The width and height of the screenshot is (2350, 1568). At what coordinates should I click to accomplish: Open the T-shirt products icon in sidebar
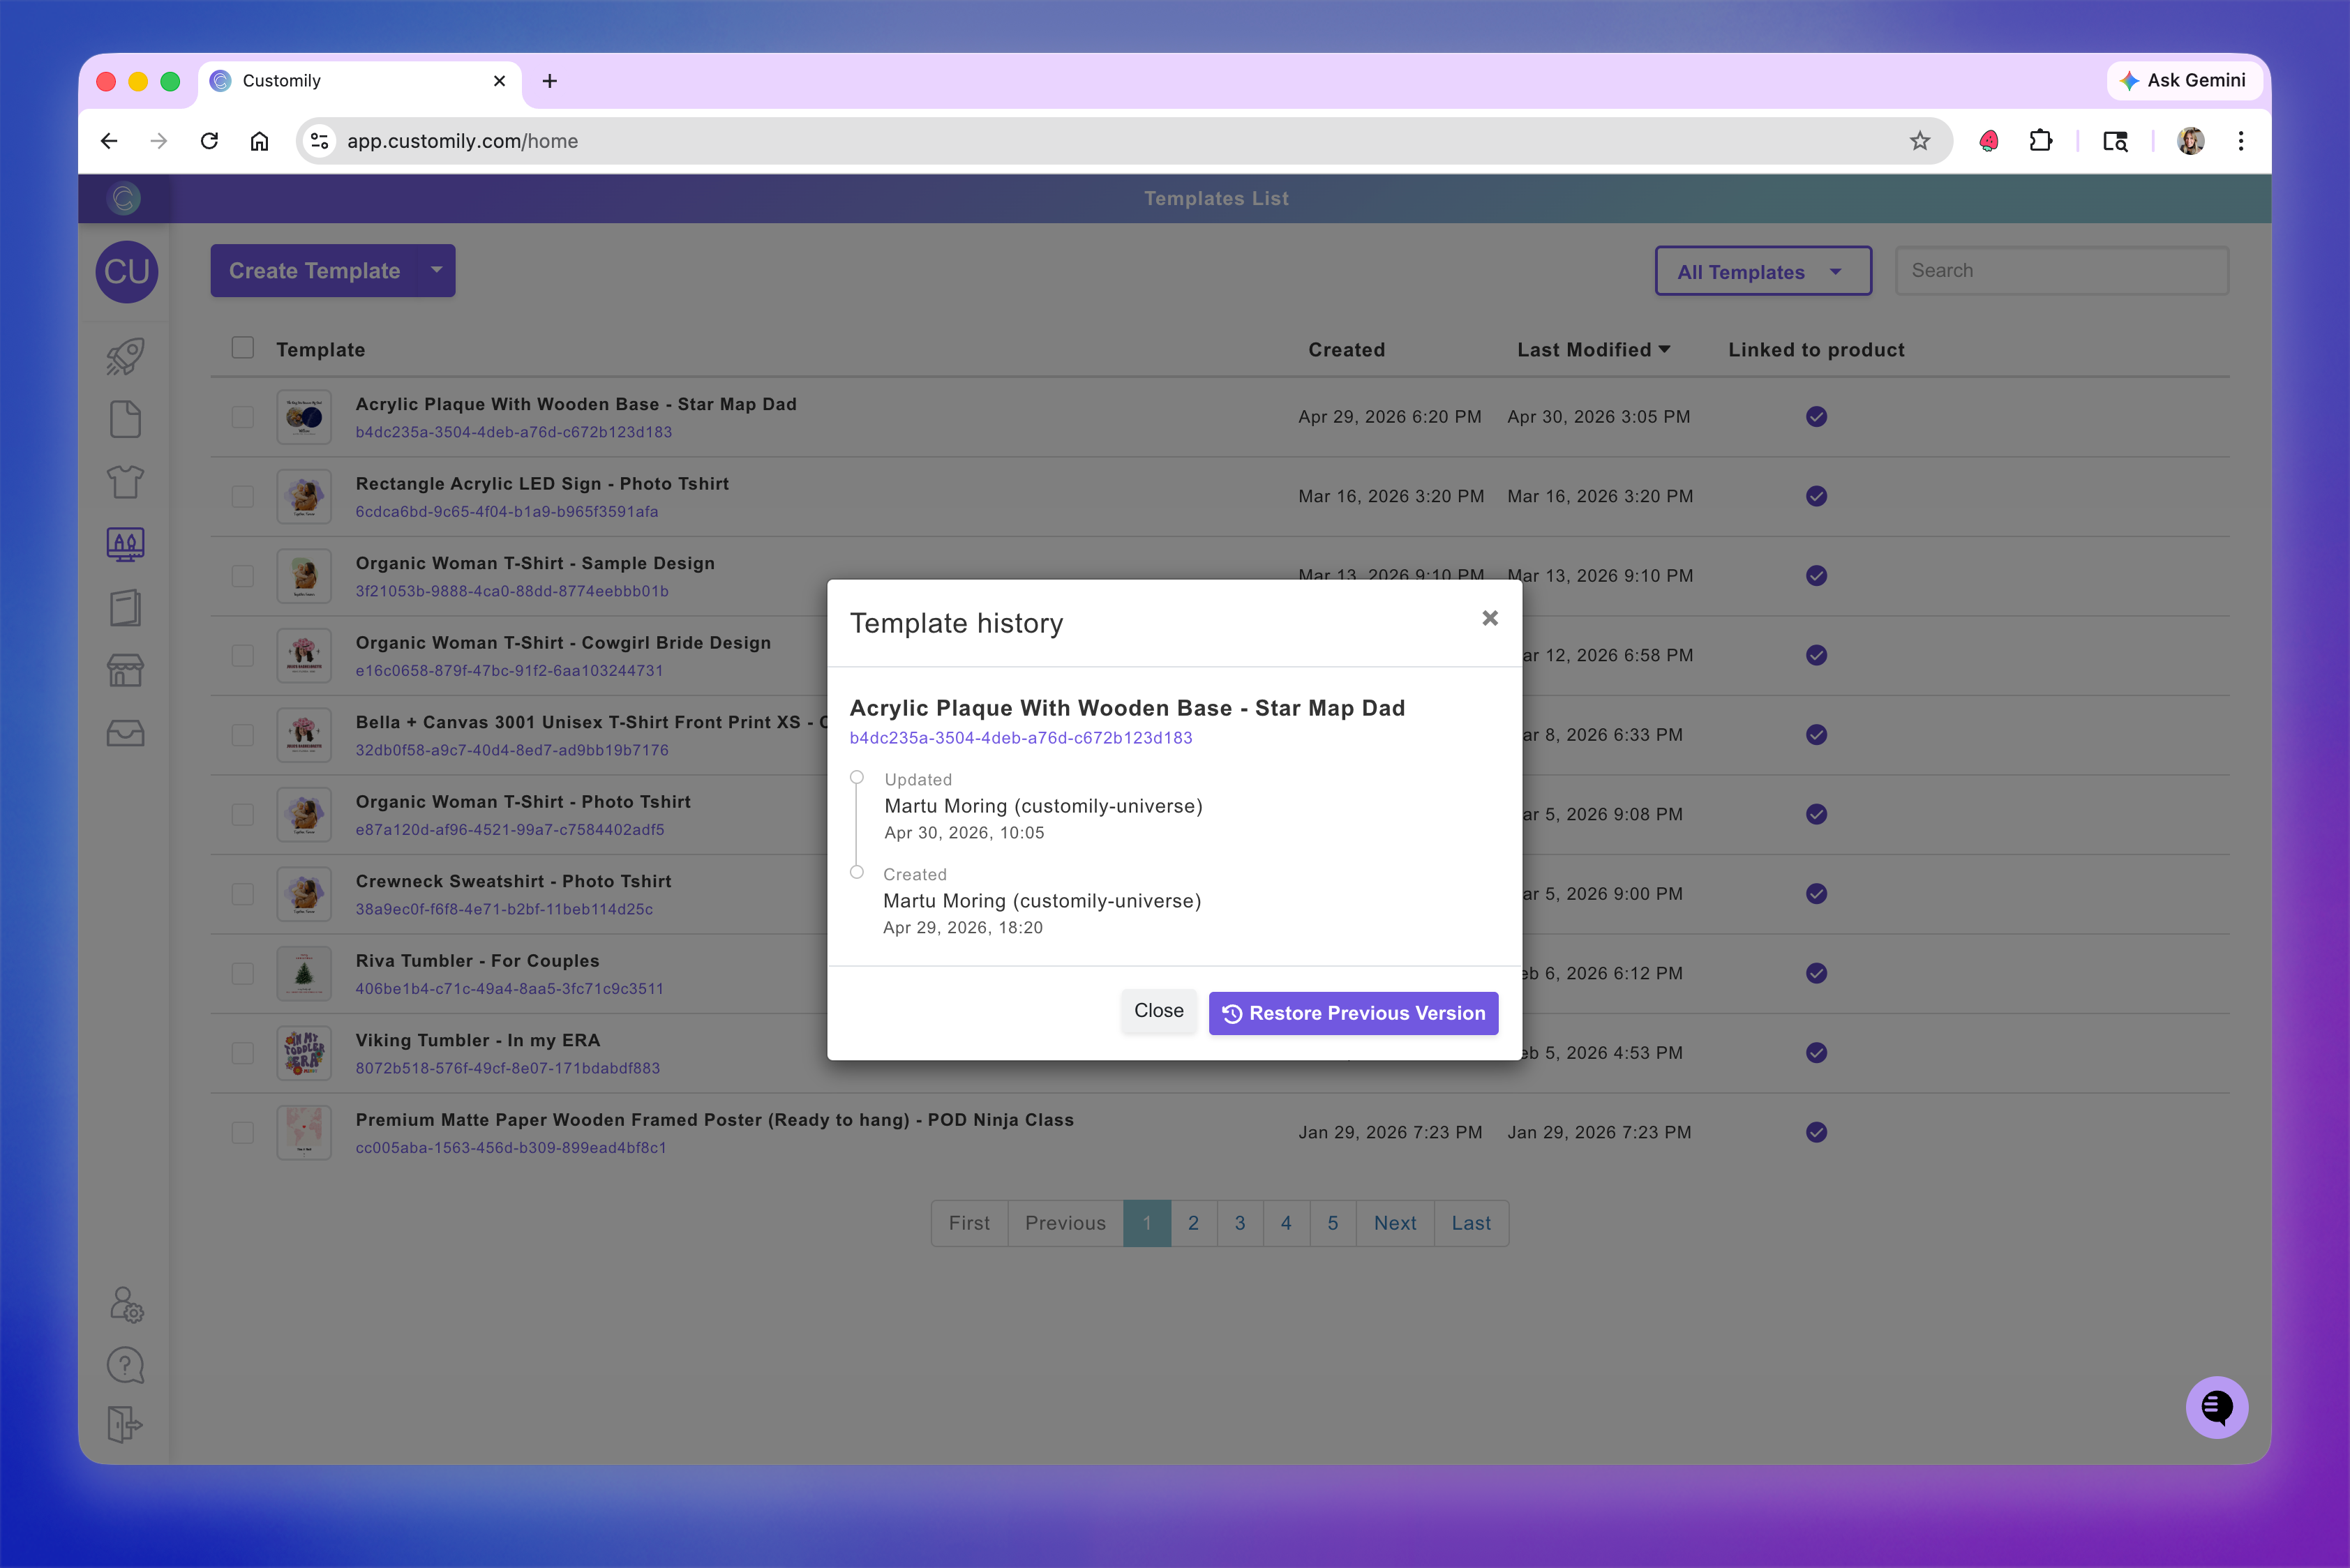coord(125,482)
